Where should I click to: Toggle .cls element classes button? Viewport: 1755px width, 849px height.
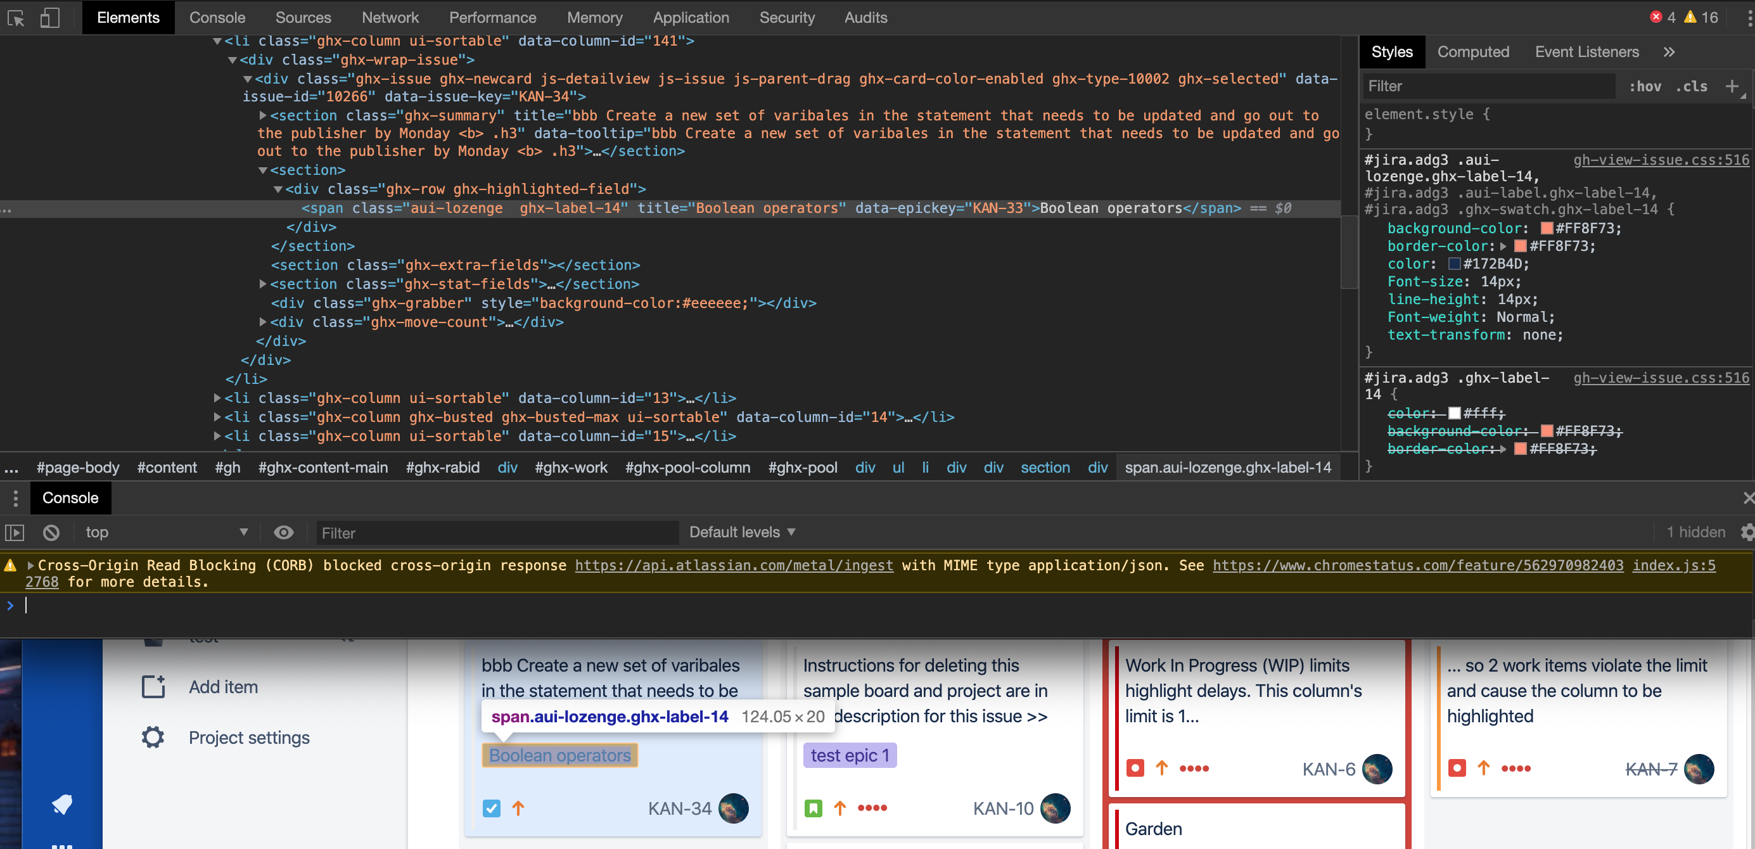coord(1692,86)
